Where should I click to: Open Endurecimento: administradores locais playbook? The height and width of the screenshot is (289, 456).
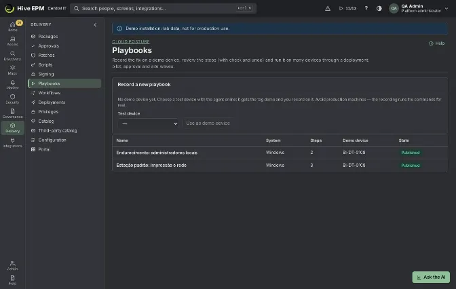coord(157,153)
